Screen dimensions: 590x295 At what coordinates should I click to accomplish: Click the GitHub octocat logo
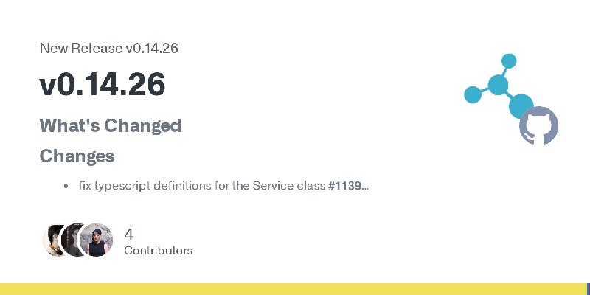[539, 125]
